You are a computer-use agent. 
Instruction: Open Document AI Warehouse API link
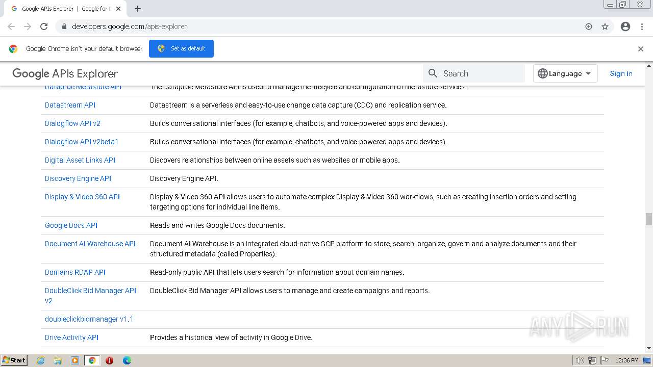[90, 244]
